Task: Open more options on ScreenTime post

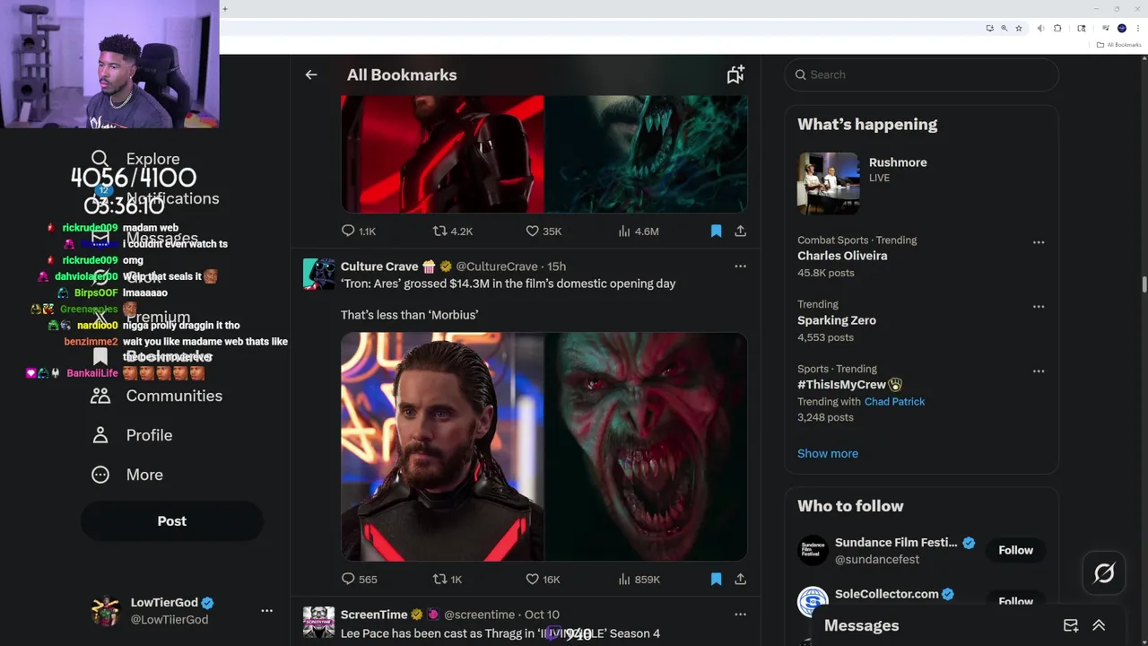Action: [x=740, y=615]
